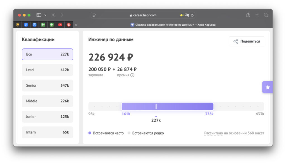This screenshot has width=286, height=164.
Task: Click the Поделиться button
Action: (x=246, y=41)
